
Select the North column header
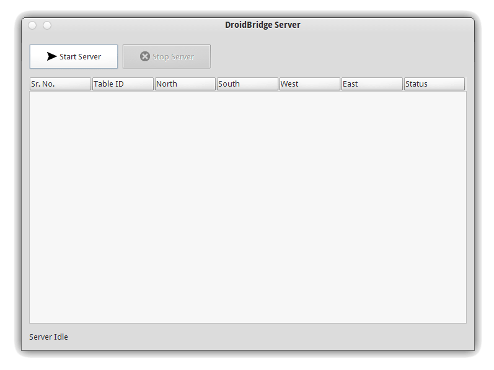(x=185, y=84)
